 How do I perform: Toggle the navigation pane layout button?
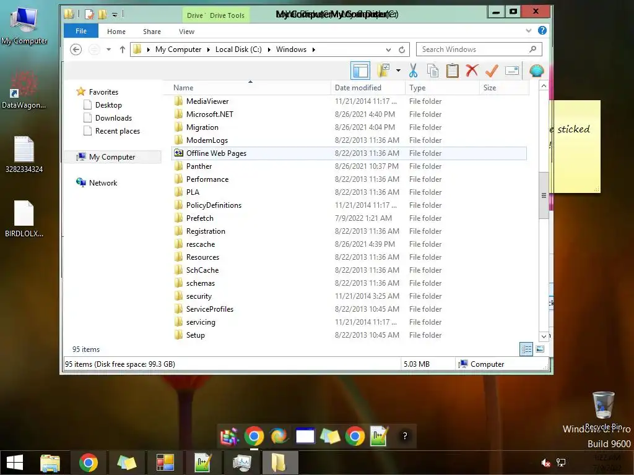(360, 71)
